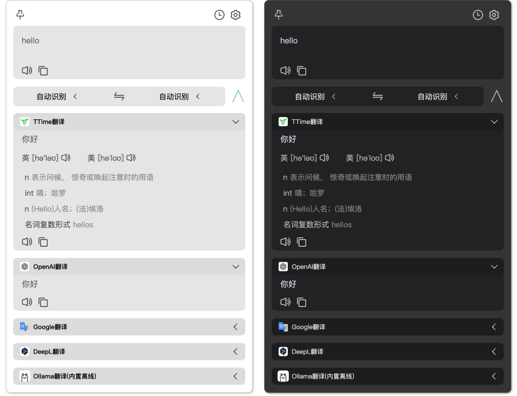Open settings gear in the dark window

tap(494, 15)
